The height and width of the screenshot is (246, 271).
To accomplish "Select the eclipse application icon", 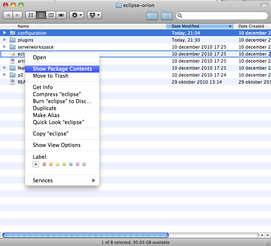I will [13, 54].
